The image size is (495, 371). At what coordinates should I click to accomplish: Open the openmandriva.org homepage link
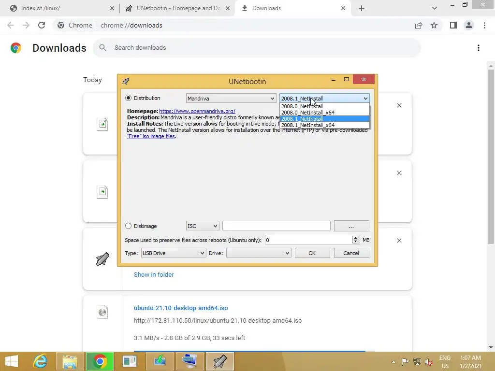pyautogui.click(x=197, y=111)
